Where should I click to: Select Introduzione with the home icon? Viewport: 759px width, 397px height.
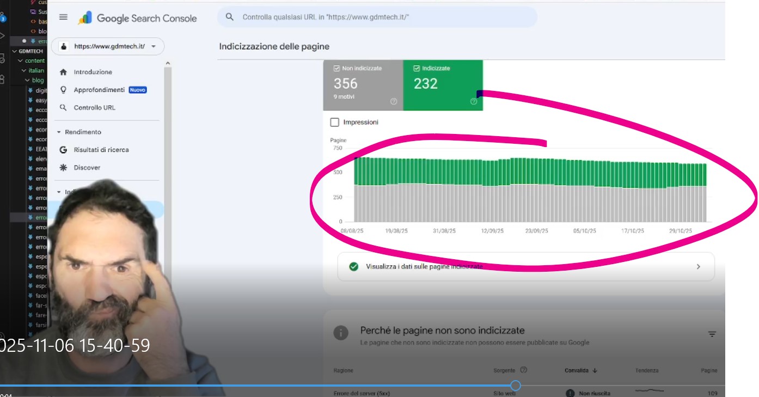point(93,71)
